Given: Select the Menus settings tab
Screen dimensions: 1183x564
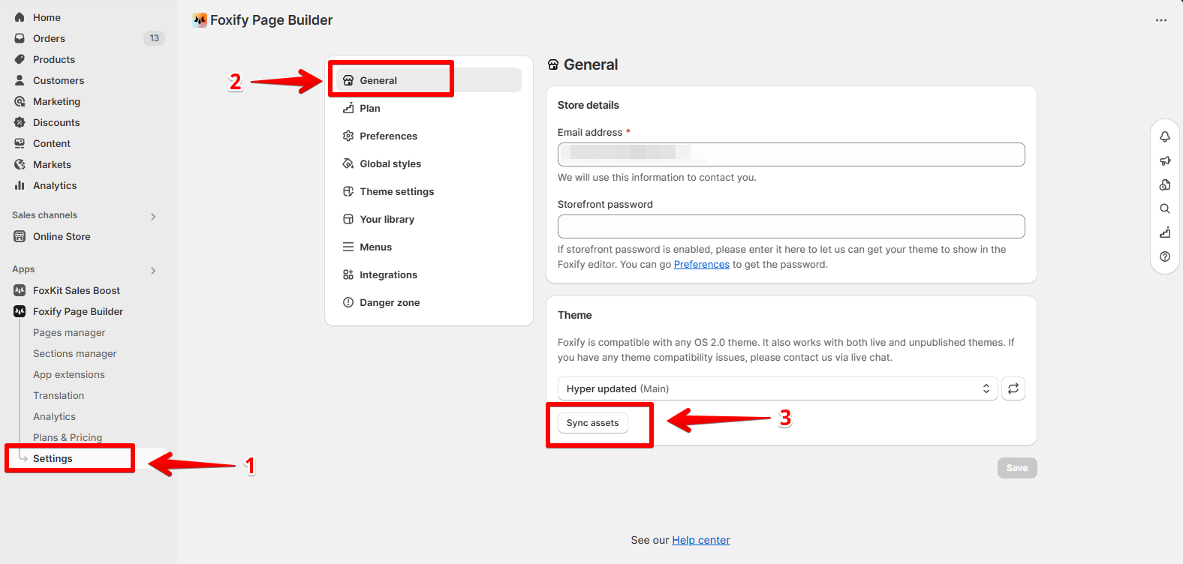Looking at the screenshot, I should (429, 247).
